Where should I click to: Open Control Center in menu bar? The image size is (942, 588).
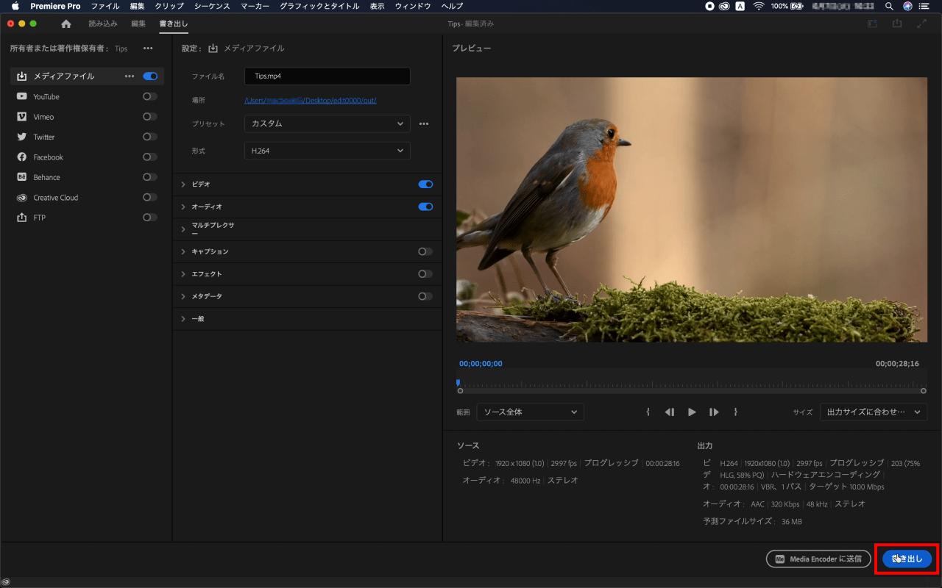pos(924,6)
